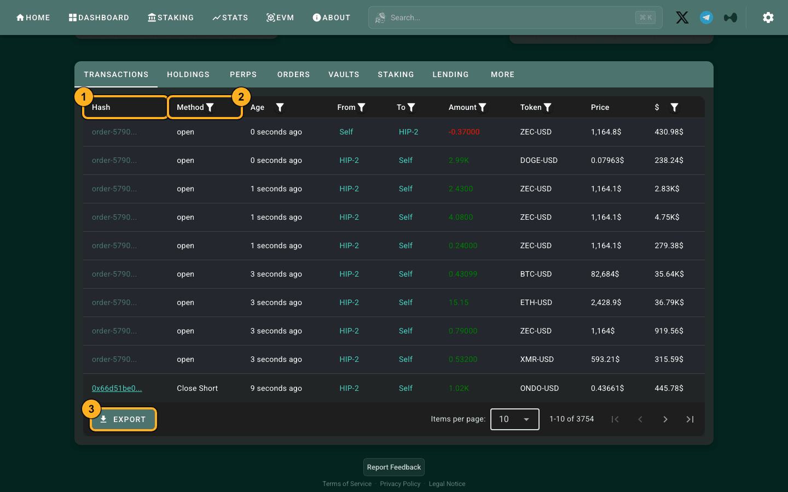788x492 pixels.
Task: Click the DOGE-USD token cell
Action: (539, 160)
